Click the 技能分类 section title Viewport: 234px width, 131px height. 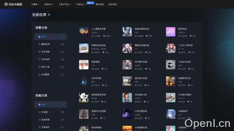pyautogui.click(x=41, y=96)
